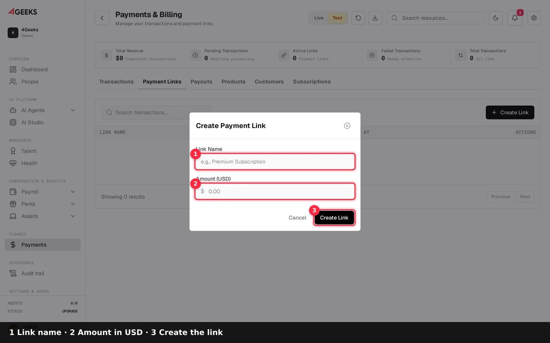Open Health in the sidebar
The image size is (550, 343).
pos(42,163)
